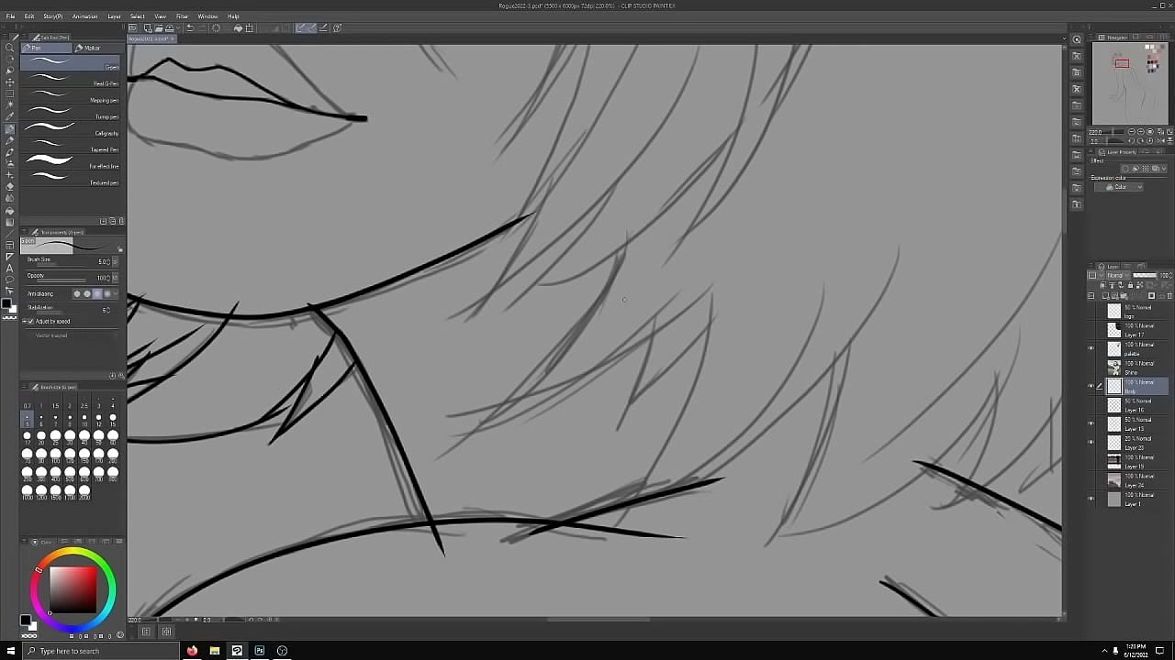Screen dimensions: 1175x660
Task: Toggle visibility of Layer 1
Action: click(1091, 499)
